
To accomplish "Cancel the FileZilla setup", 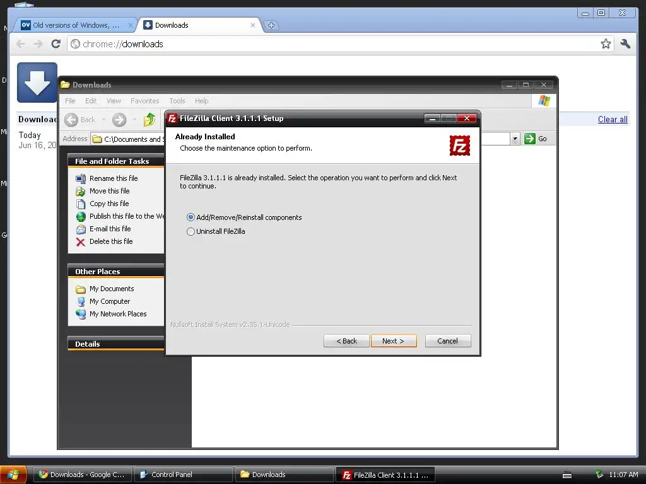I will click(x=448, y=341).
